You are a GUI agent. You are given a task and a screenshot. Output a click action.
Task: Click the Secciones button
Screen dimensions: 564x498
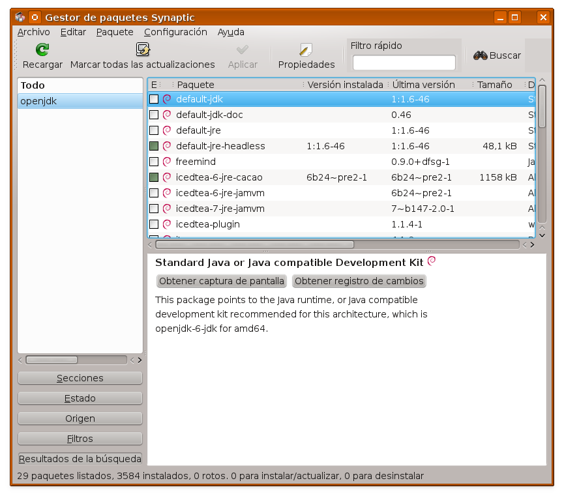[80, 378]
